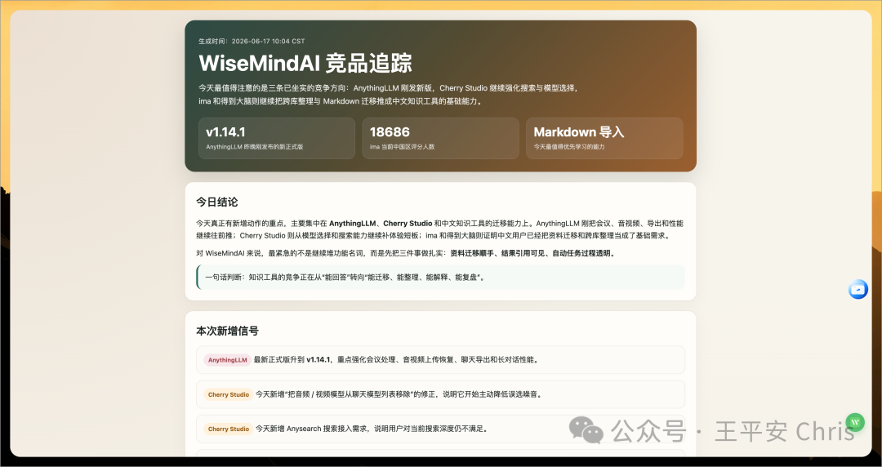Click the 最新正式版升到 v1.14.1 signal text

tap(397, 360)
